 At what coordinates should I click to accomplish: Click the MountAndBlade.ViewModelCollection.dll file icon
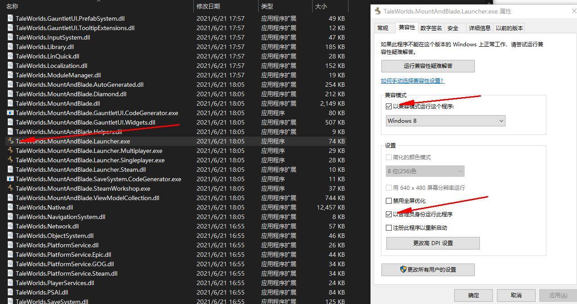(10, 198)
